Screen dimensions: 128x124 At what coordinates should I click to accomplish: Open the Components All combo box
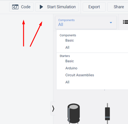point(86,22)
